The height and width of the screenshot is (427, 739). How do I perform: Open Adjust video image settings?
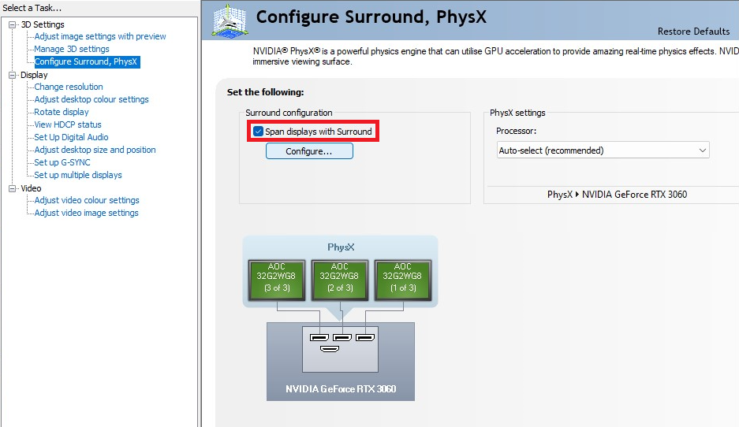(86, 213)
